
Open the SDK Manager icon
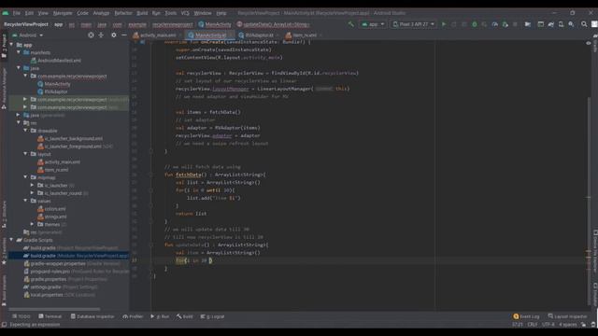(x=571, y=24)
